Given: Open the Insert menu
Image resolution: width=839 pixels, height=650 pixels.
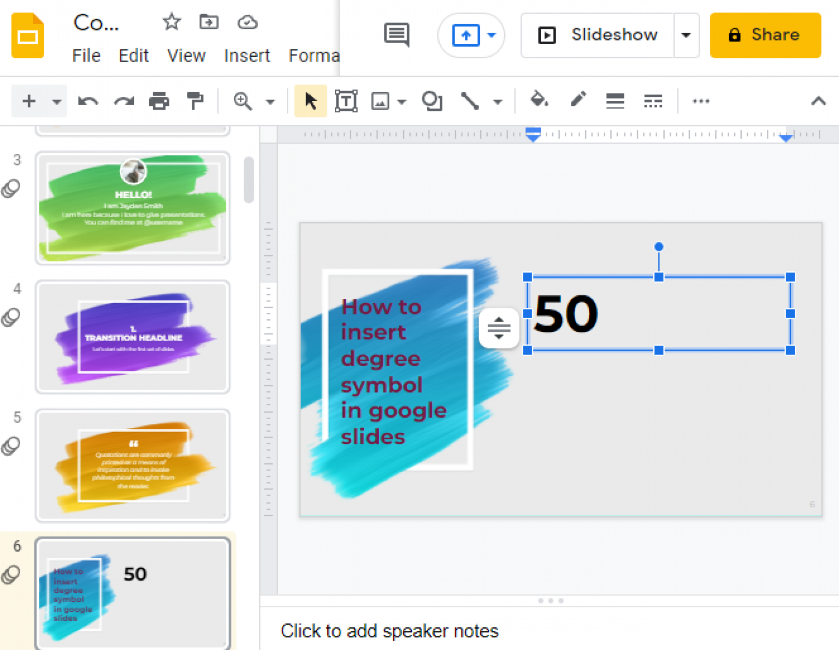Looking at the screenshot, I should pos(247,56).
